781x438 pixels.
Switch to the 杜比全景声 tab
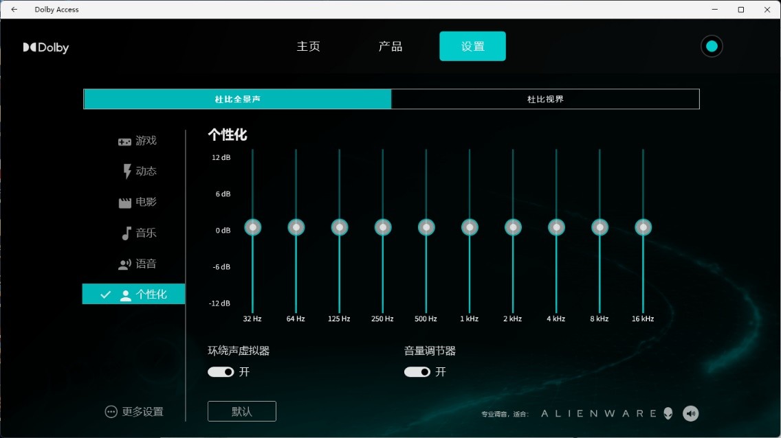pyautogui.click(x=236, y=98)
